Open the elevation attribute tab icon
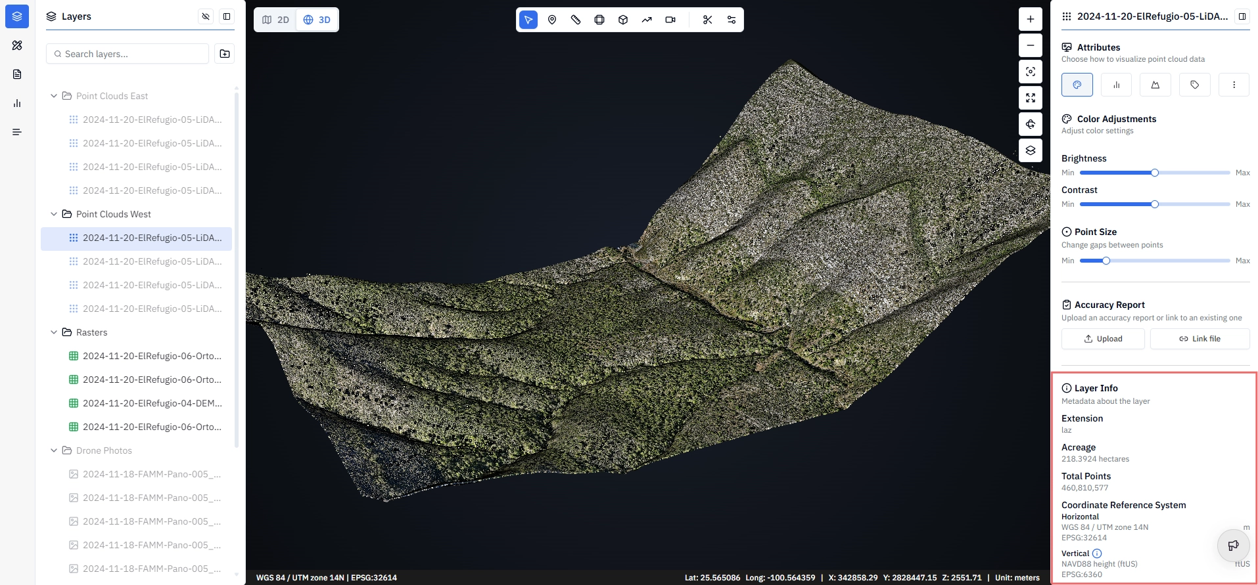Screen dimensions: 1258x585 click(x=1155, y=85)
